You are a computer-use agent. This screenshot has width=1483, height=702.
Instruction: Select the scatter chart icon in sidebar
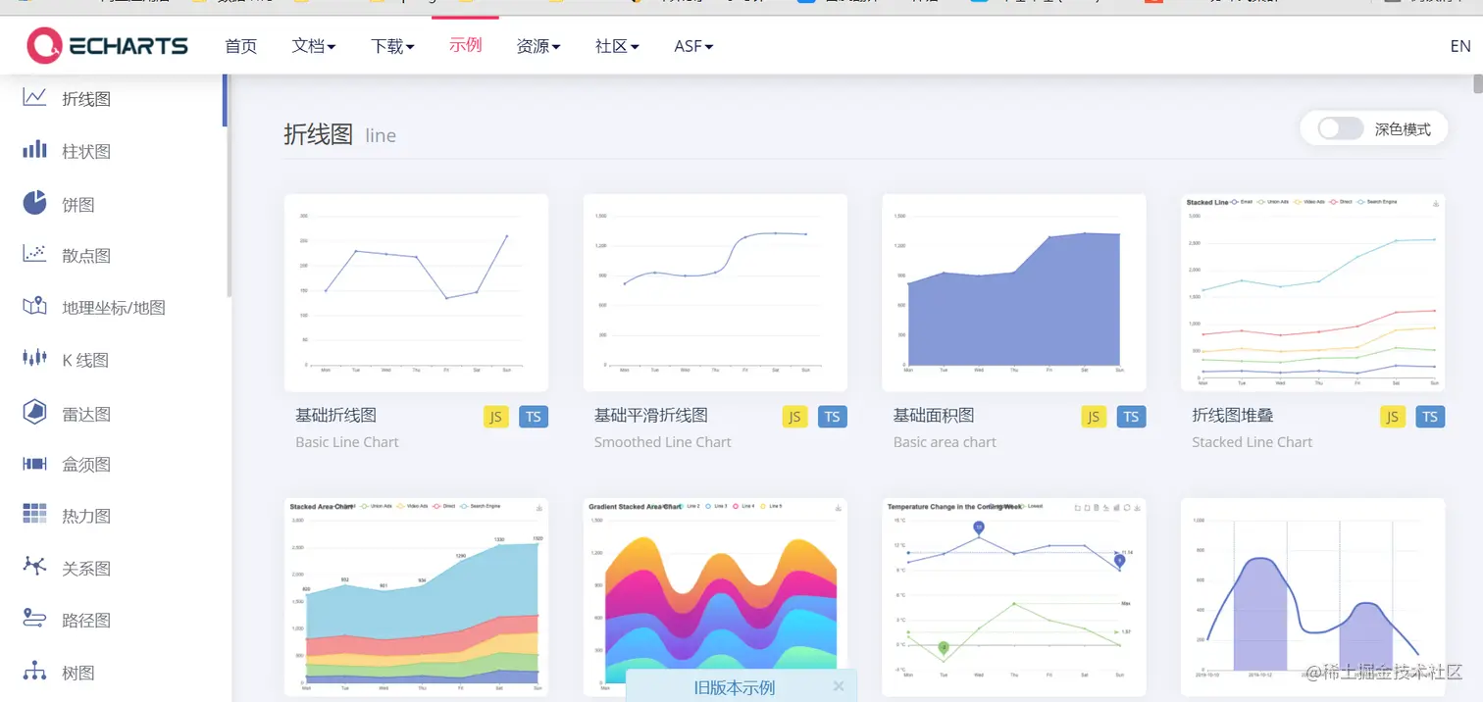(34, 254)
